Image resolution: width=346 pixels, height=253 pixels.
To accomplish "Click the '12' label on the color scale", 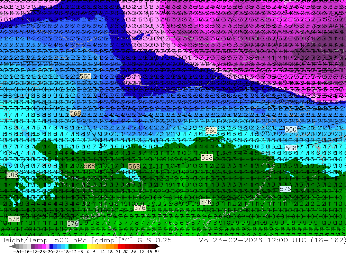I will pos(102,252).
